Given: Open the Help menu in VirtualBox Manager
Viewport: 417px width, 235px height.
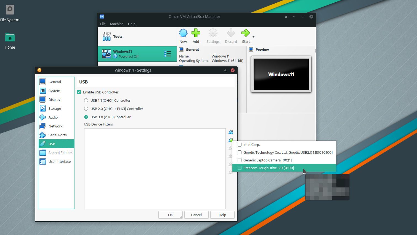Looking at the screenshot, I should [132, 24].
